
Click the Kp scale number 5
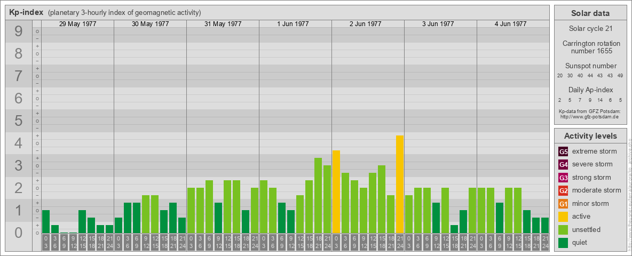(x=19, y=121)
